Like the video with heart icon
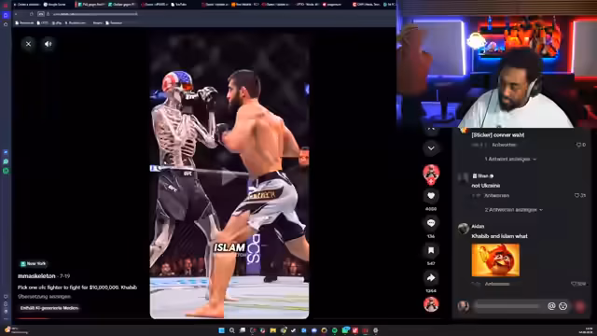 [431, 196]
